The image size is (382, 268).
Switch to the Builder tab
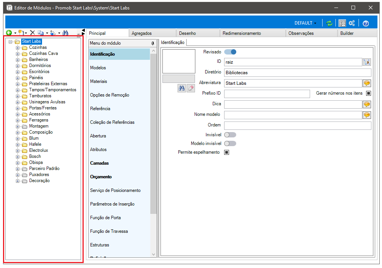click(357, 33)
